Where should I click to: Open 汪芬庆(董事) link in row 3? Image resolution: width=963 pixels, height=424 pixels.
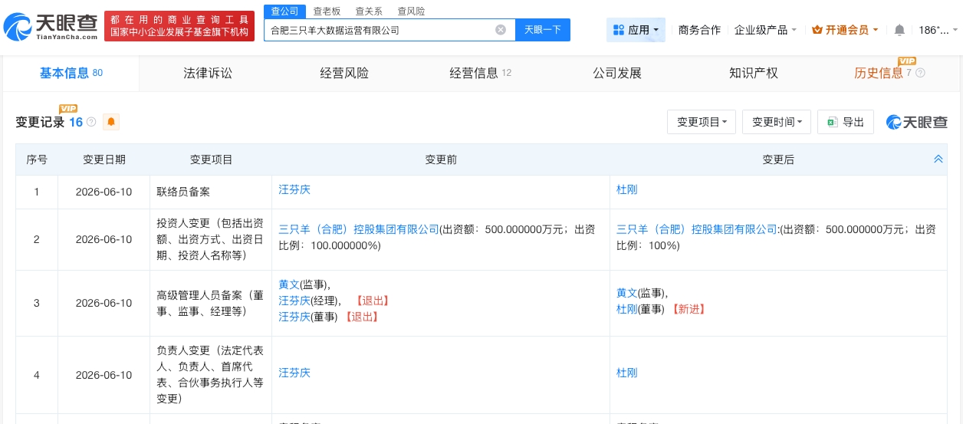click(x=294, y=317)
